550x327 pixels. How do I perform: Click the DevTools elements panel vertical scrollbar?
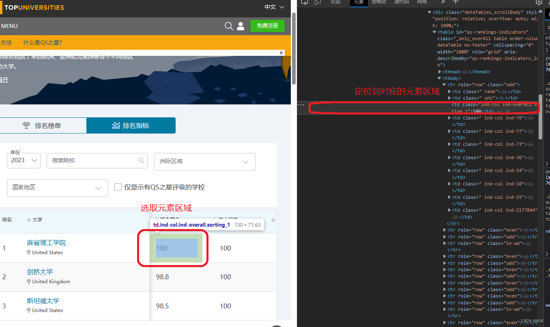coord(540,117)
